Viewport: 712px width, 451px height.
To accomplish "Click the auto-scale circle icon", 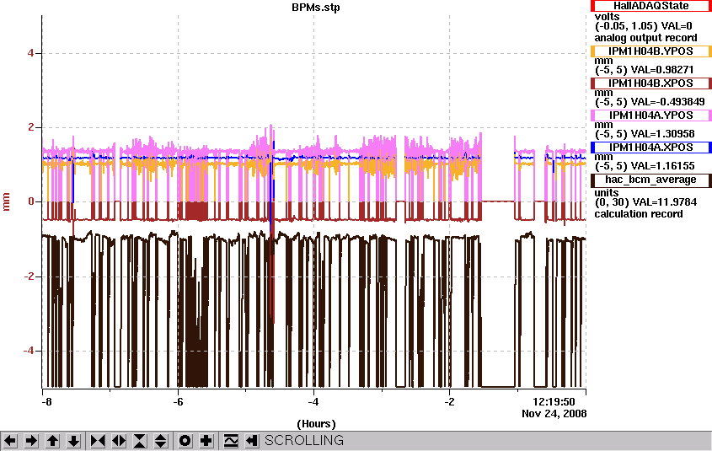I will pos(185,441).
